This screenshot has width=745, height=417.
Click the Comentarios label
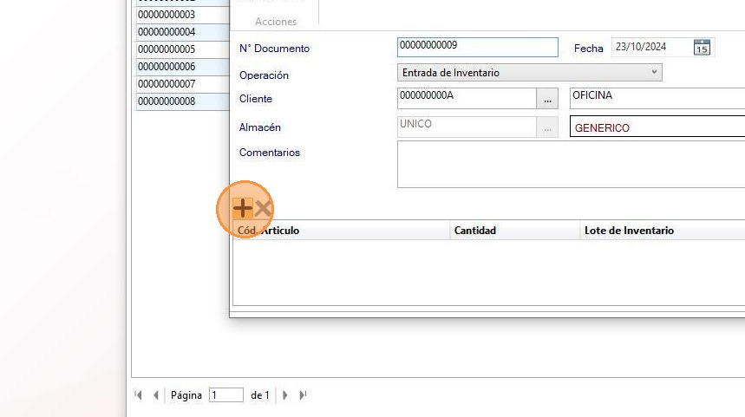[270, 153]
